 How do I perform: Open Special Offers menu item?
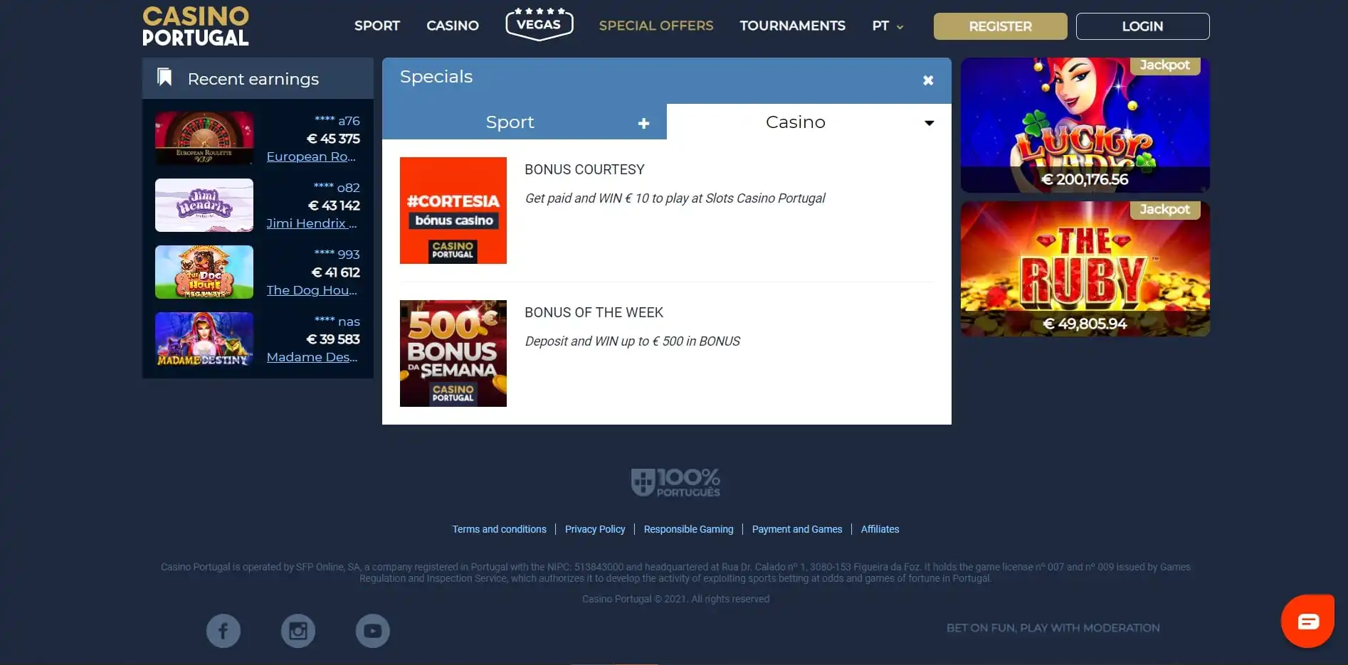coord(656,26)
